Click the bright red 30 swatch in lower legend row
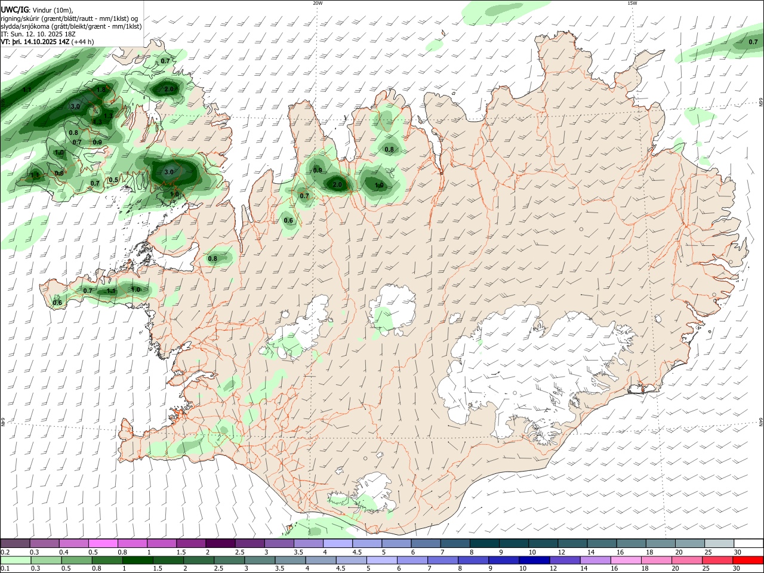The height and width of the screenshot is (573, 764). point(748,560)
